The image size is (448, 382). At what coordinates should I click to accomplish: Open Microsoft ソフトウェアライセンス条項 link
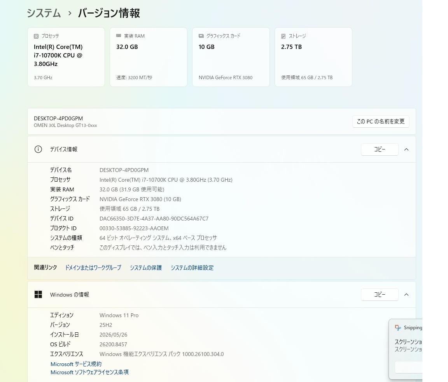click(89, 372)
